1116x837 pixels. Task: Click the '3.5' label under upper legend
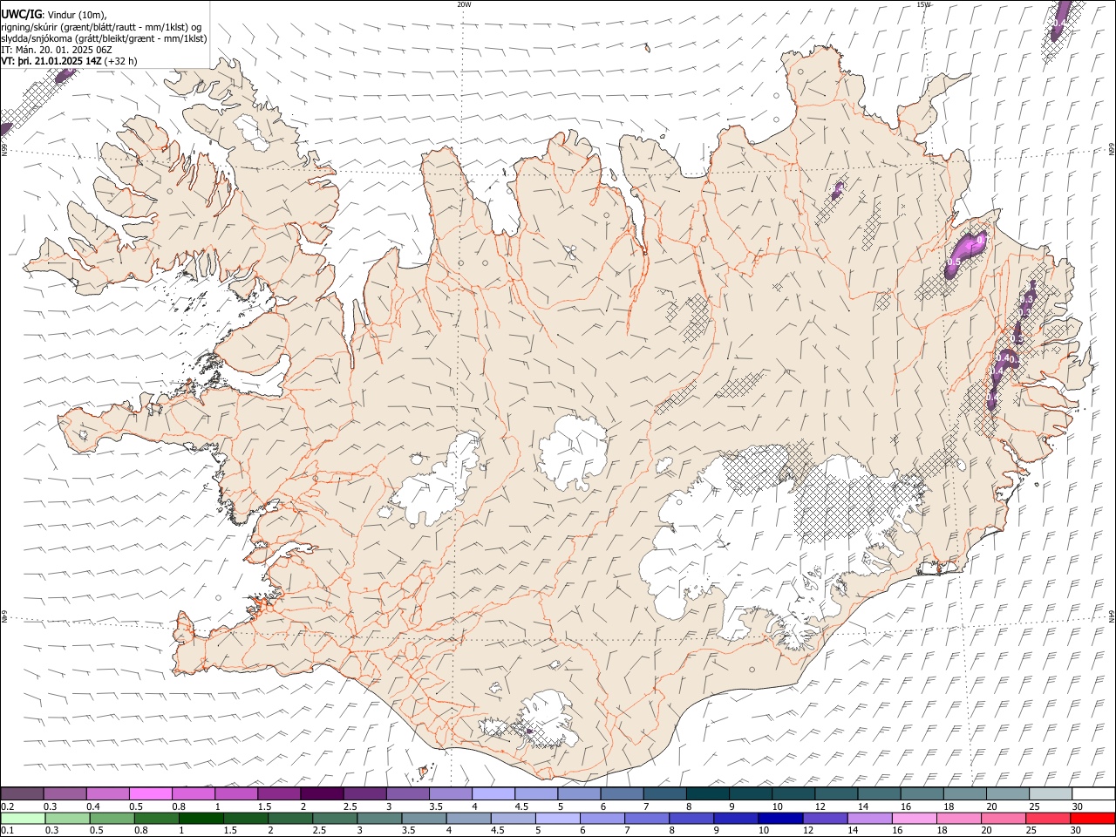coord(435,806)
